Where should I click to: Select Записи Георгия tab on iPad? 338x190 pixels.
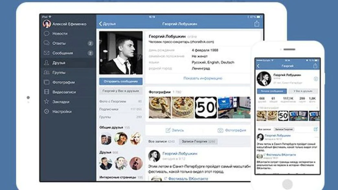pos(198,141)
